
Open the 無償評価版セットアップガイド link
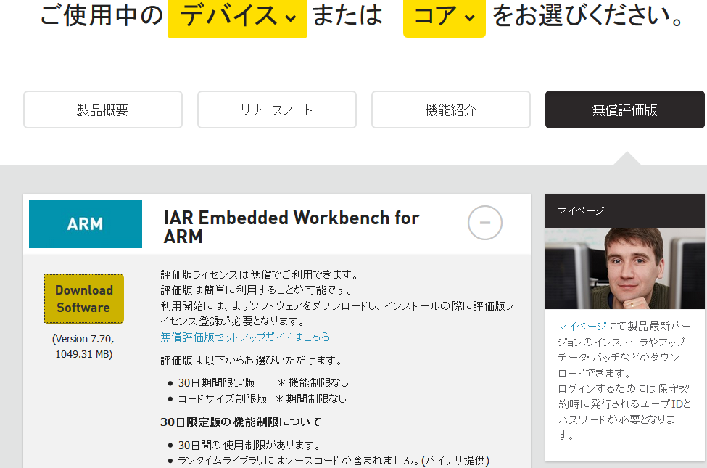pyautogui.click(x=244, y=337)
